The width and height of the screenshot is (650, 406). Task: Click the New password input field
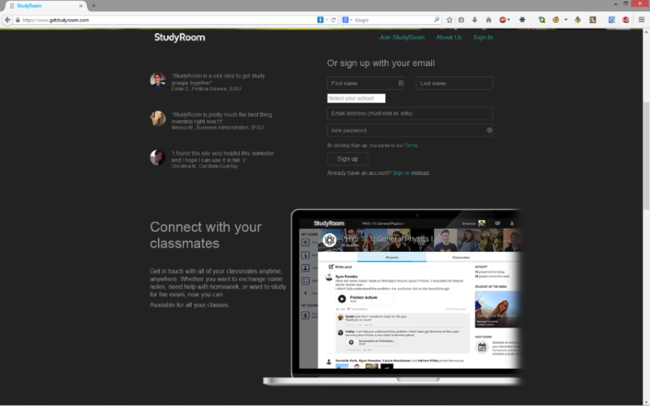coord(410,131)
